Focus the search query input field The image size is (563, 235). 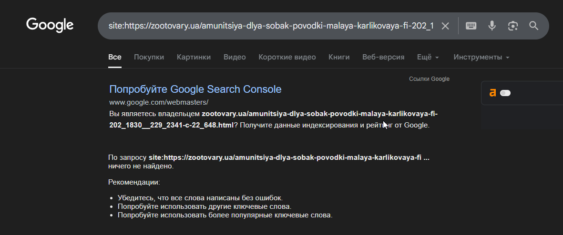click(270, 26)
